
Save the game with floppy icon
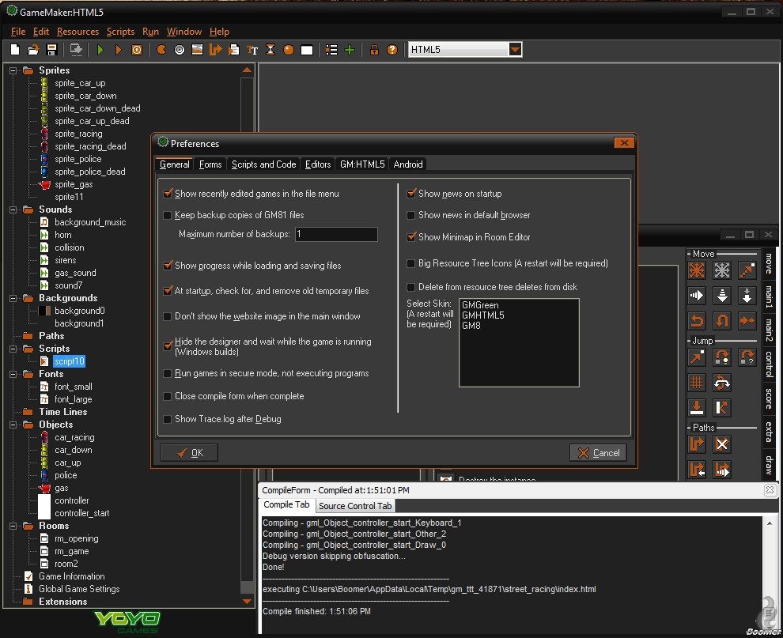tap(51, 50)
